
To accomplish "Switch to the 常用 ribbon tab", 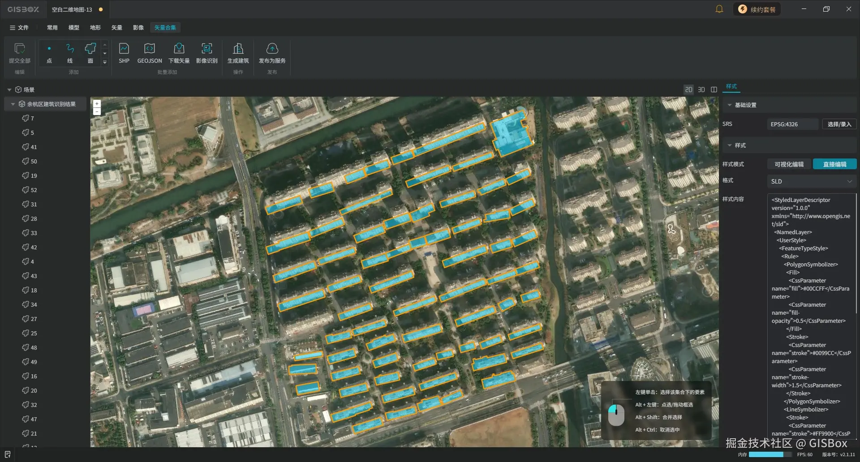I will [x=52, y=27].
